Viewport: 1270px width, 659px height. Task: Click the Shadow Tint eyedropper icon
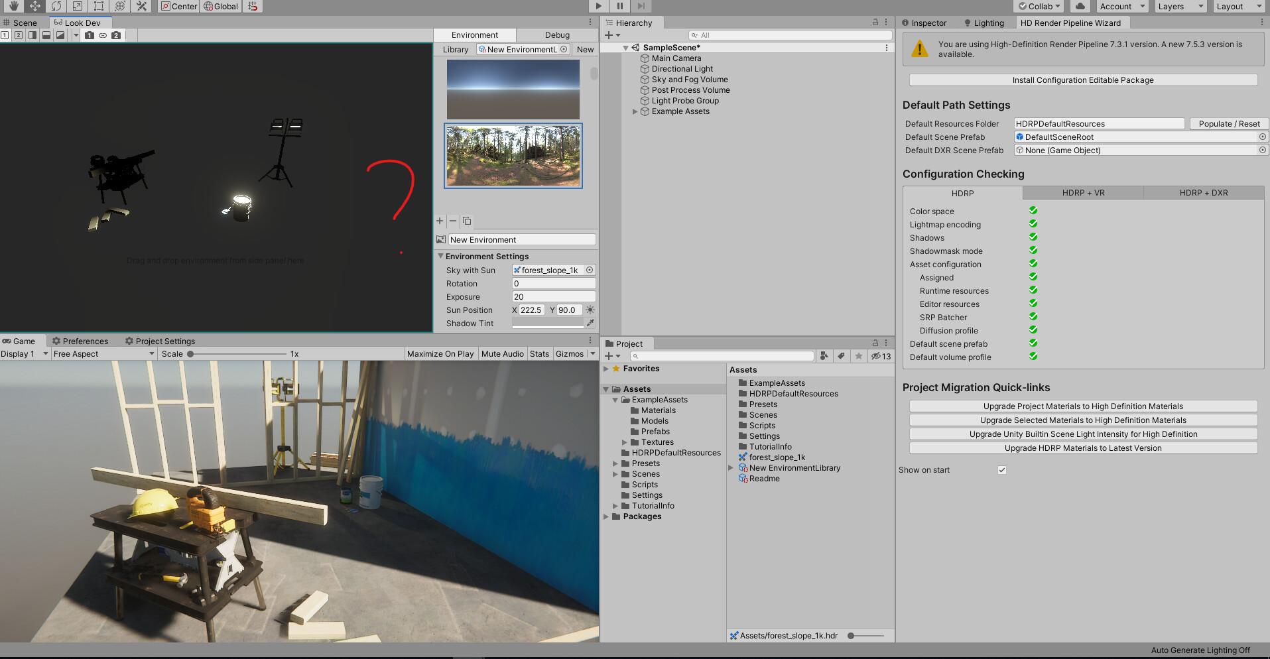tap(590, 323)
